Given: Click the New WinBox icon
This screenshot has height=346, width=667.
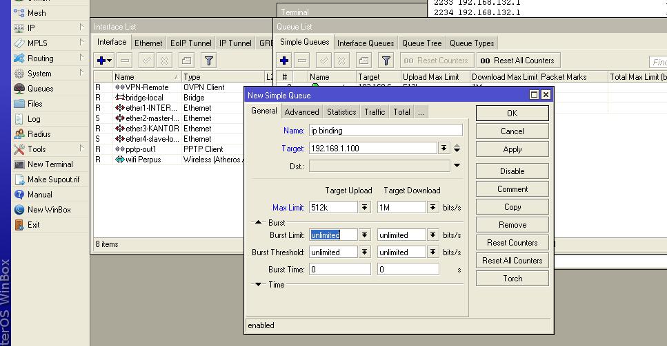Looking at the screenshot, I should tap(19, 210).
